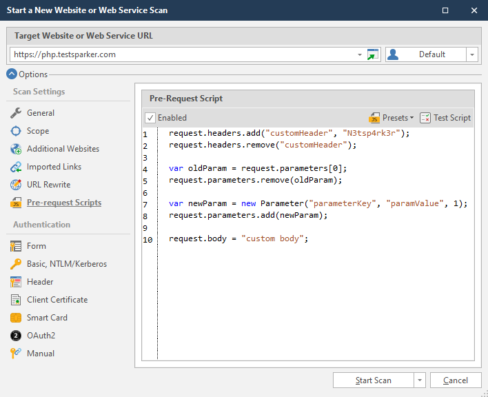Click the Smart Card chip icon

point(16,318)
